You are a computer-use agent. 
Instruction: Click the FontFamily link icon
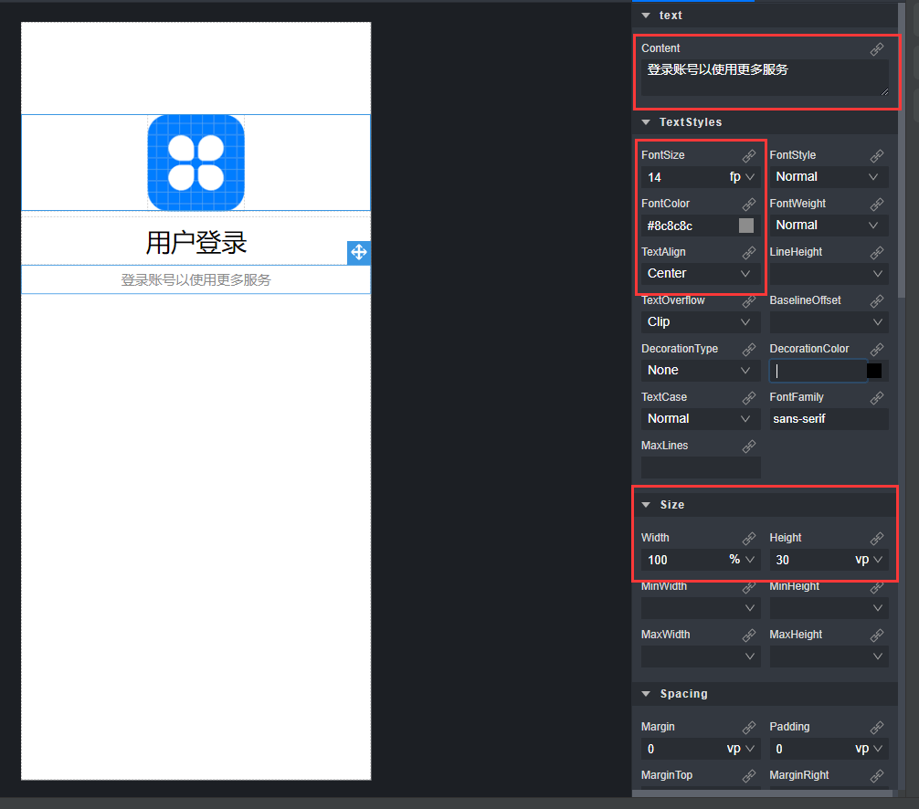click(x=877, y=396)
